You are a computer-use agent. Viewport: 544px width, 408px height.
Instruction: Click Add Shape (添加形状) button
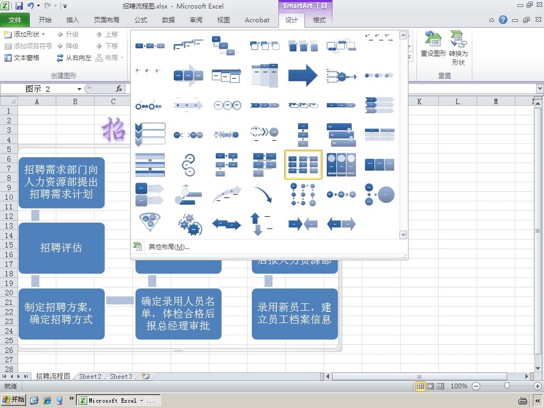pyautogui.click(x=22, y=35)
